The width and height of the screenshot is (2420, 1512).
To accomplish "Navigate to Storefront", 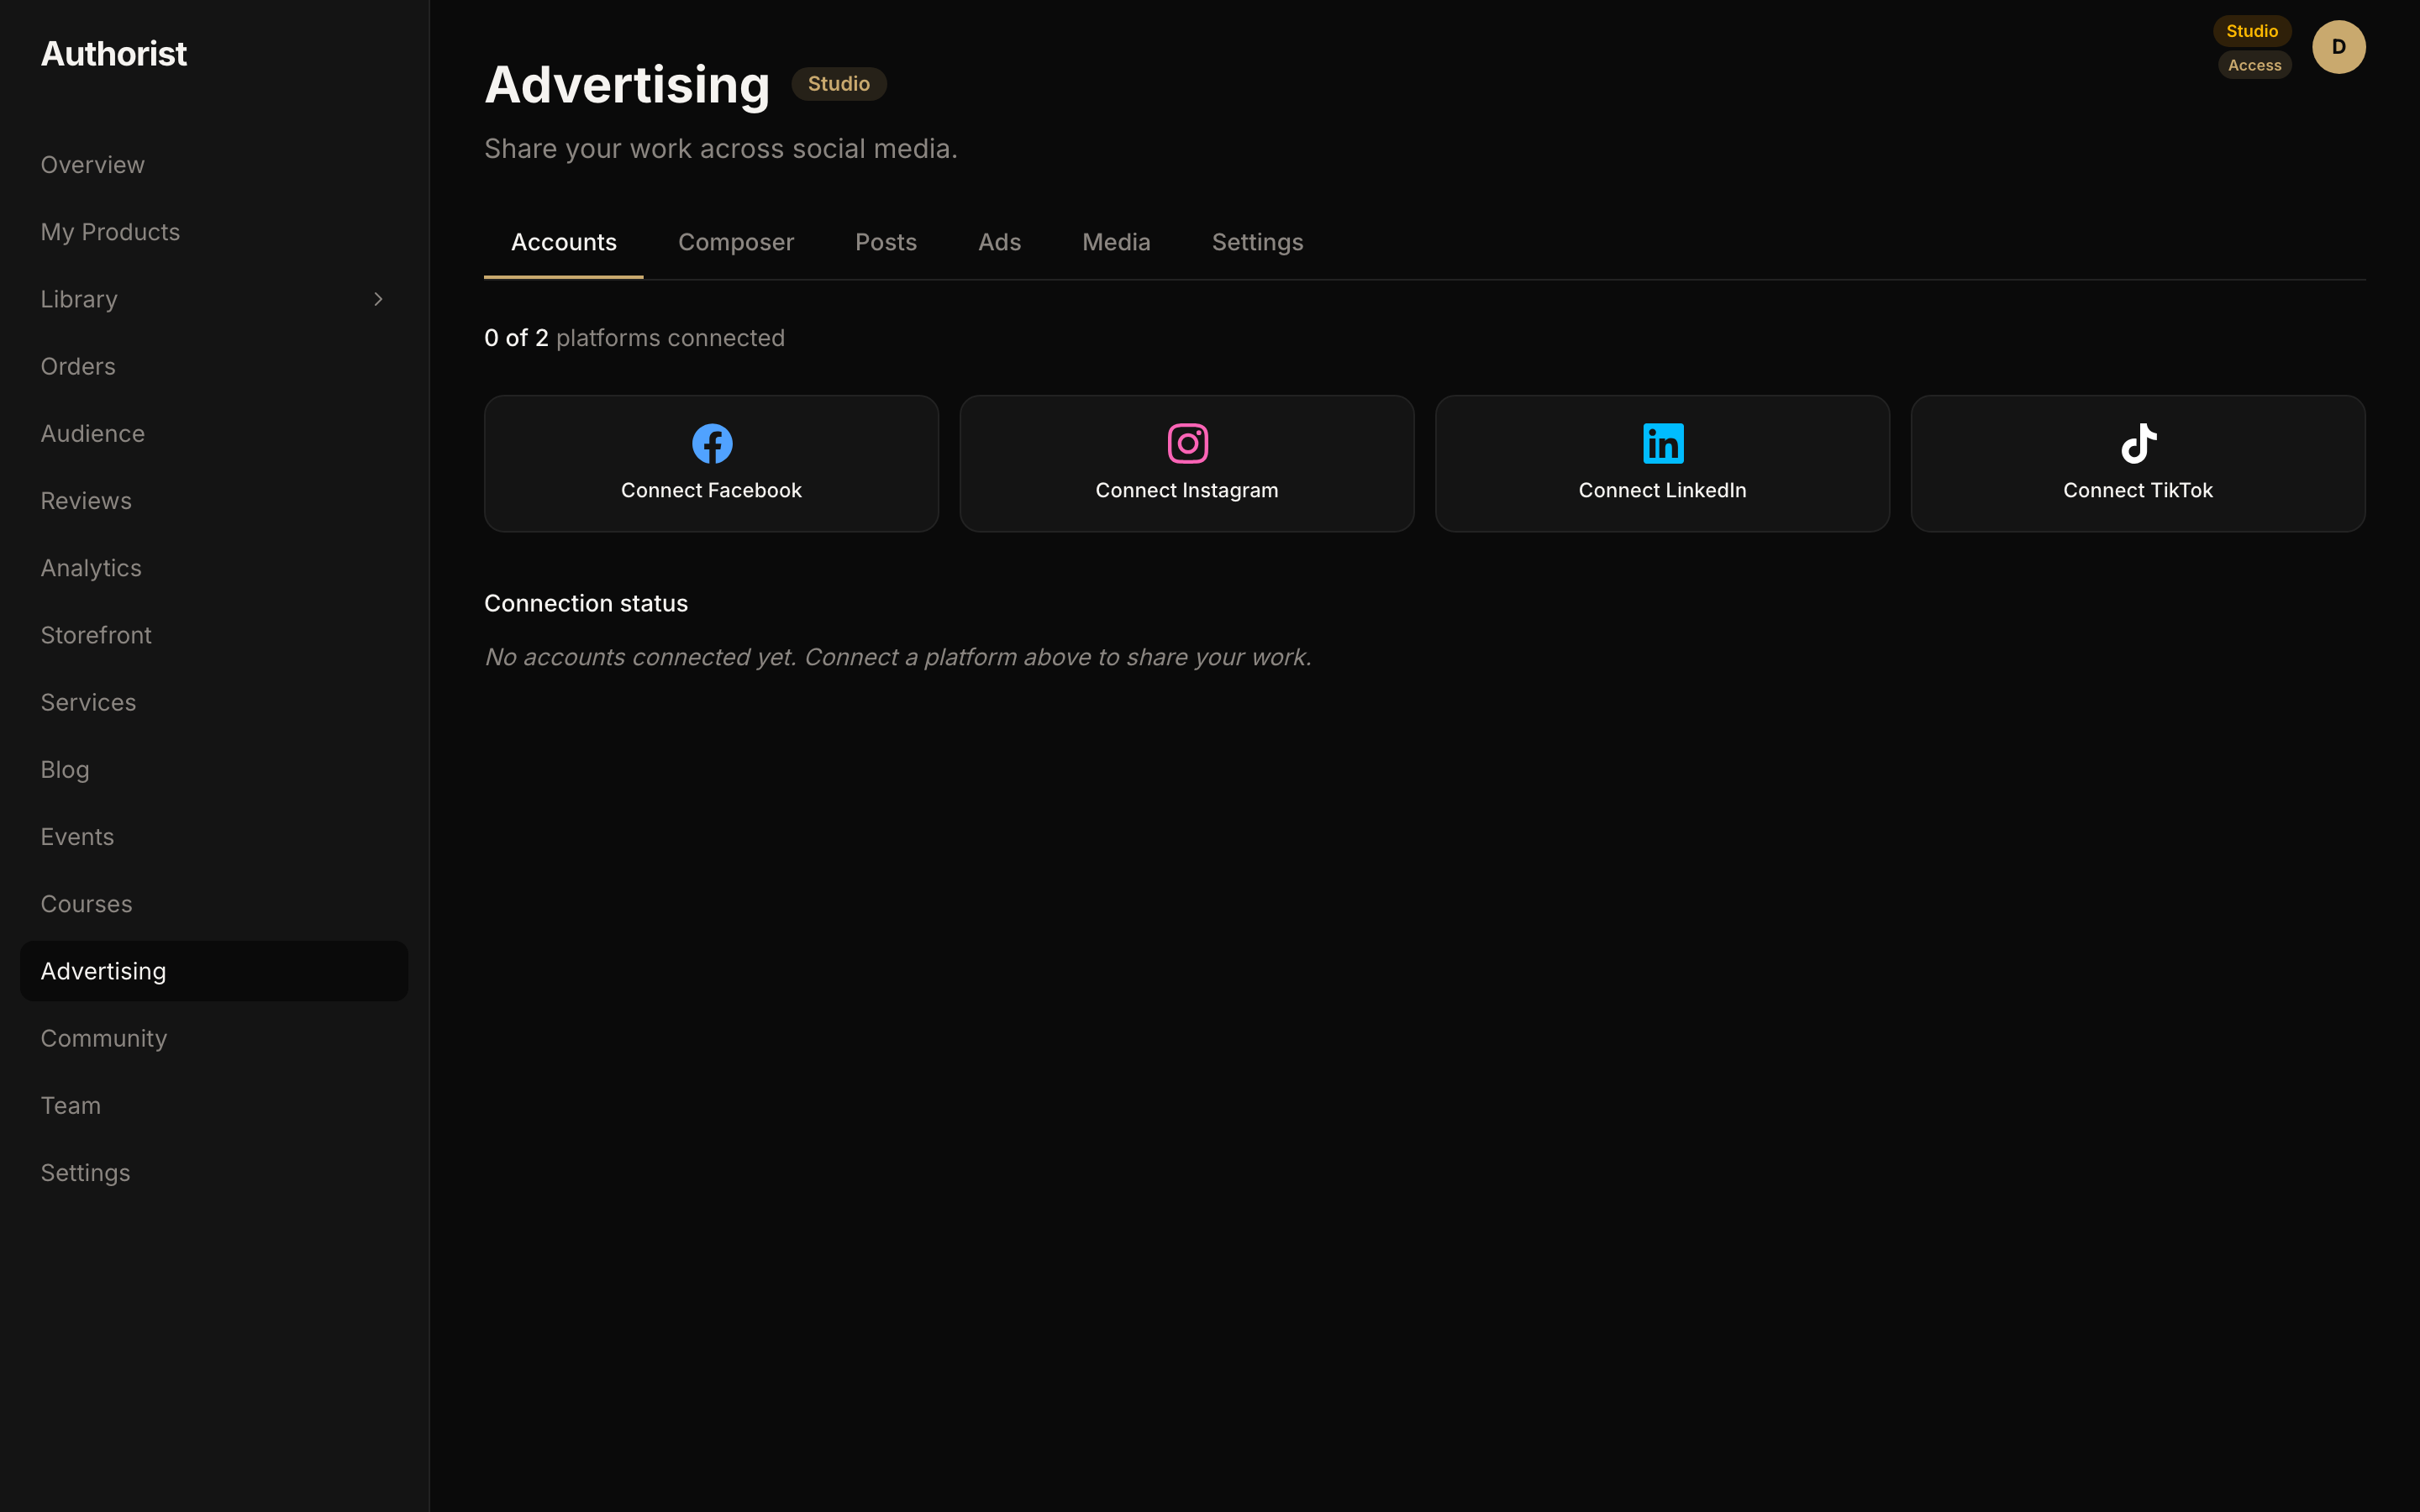I will tap(214, 635).
